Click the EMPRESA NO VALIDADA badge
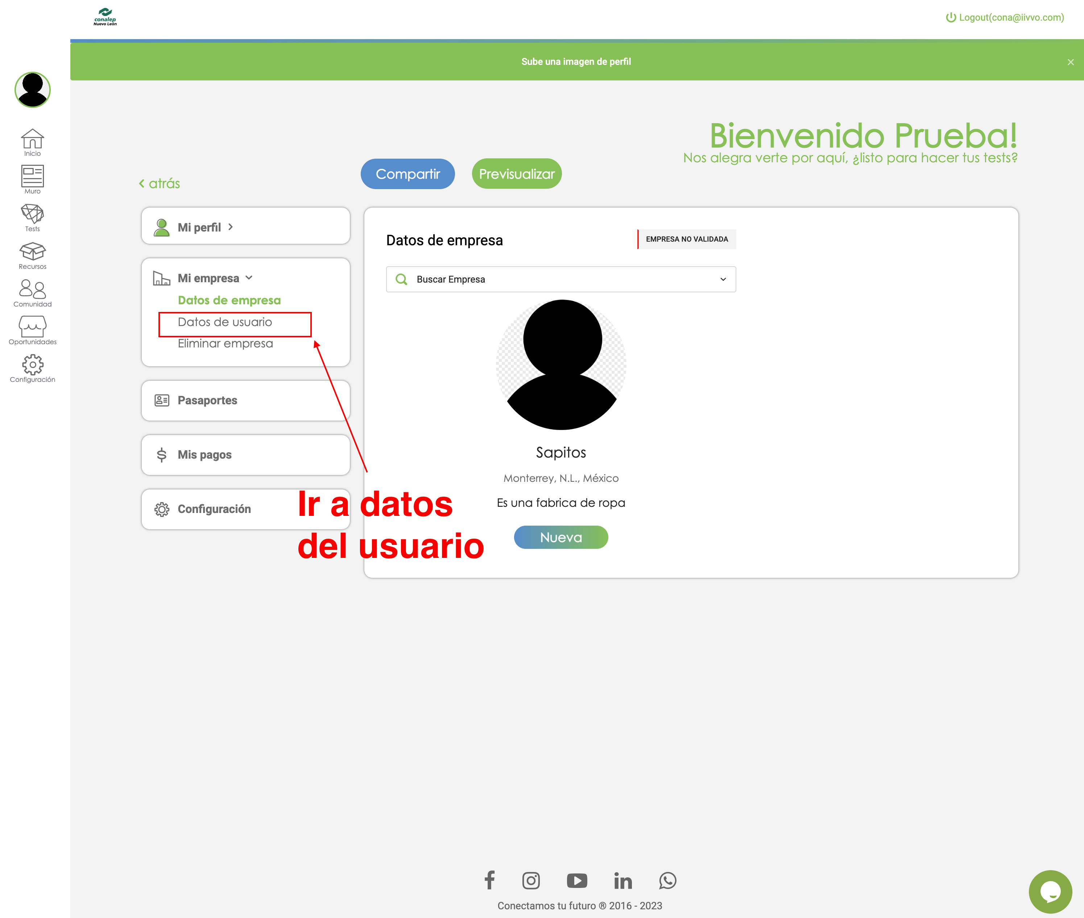The width and height of the screenshot is (1084, 918). 687,239
